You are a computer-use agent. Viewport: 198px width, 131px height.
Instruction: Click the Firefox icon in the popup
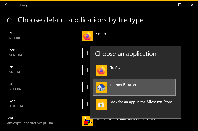(101, 70)
